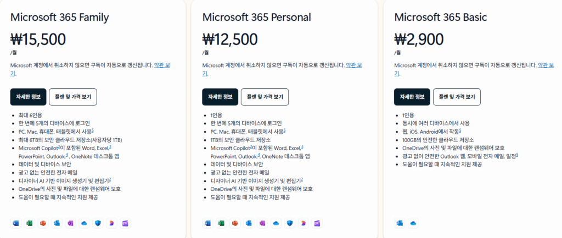
Task: Click the Excel icon in the Family plan
Action: pyautogui.click(x=29, y=223)
